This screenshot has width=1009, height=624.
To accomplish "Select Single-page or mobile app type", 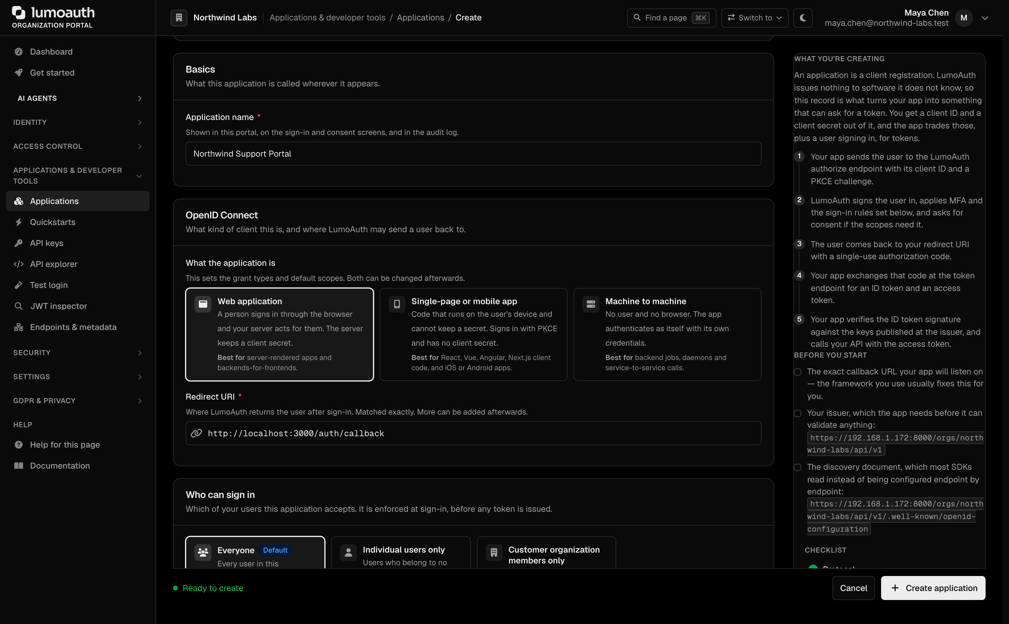I will [x=473, y=334].
